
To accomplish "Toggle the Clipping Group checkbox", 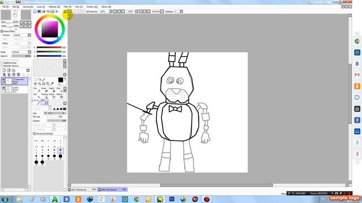I will coord(2,63).
